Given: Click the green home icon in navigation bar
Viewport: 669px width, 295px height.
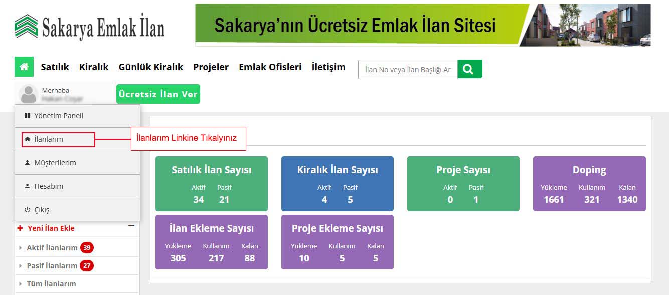Looking at the screenshot, I should tap(24, 67).
